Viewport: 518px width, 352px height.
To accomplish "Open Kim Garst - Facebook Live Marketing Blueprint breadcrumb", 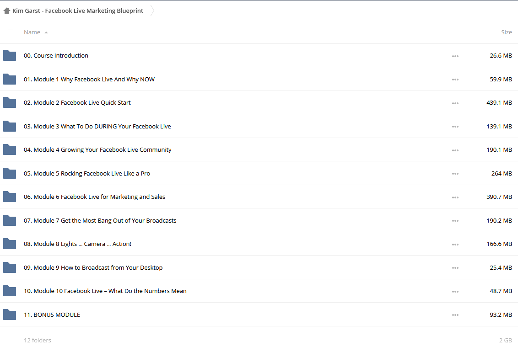I will pos(78,11).
